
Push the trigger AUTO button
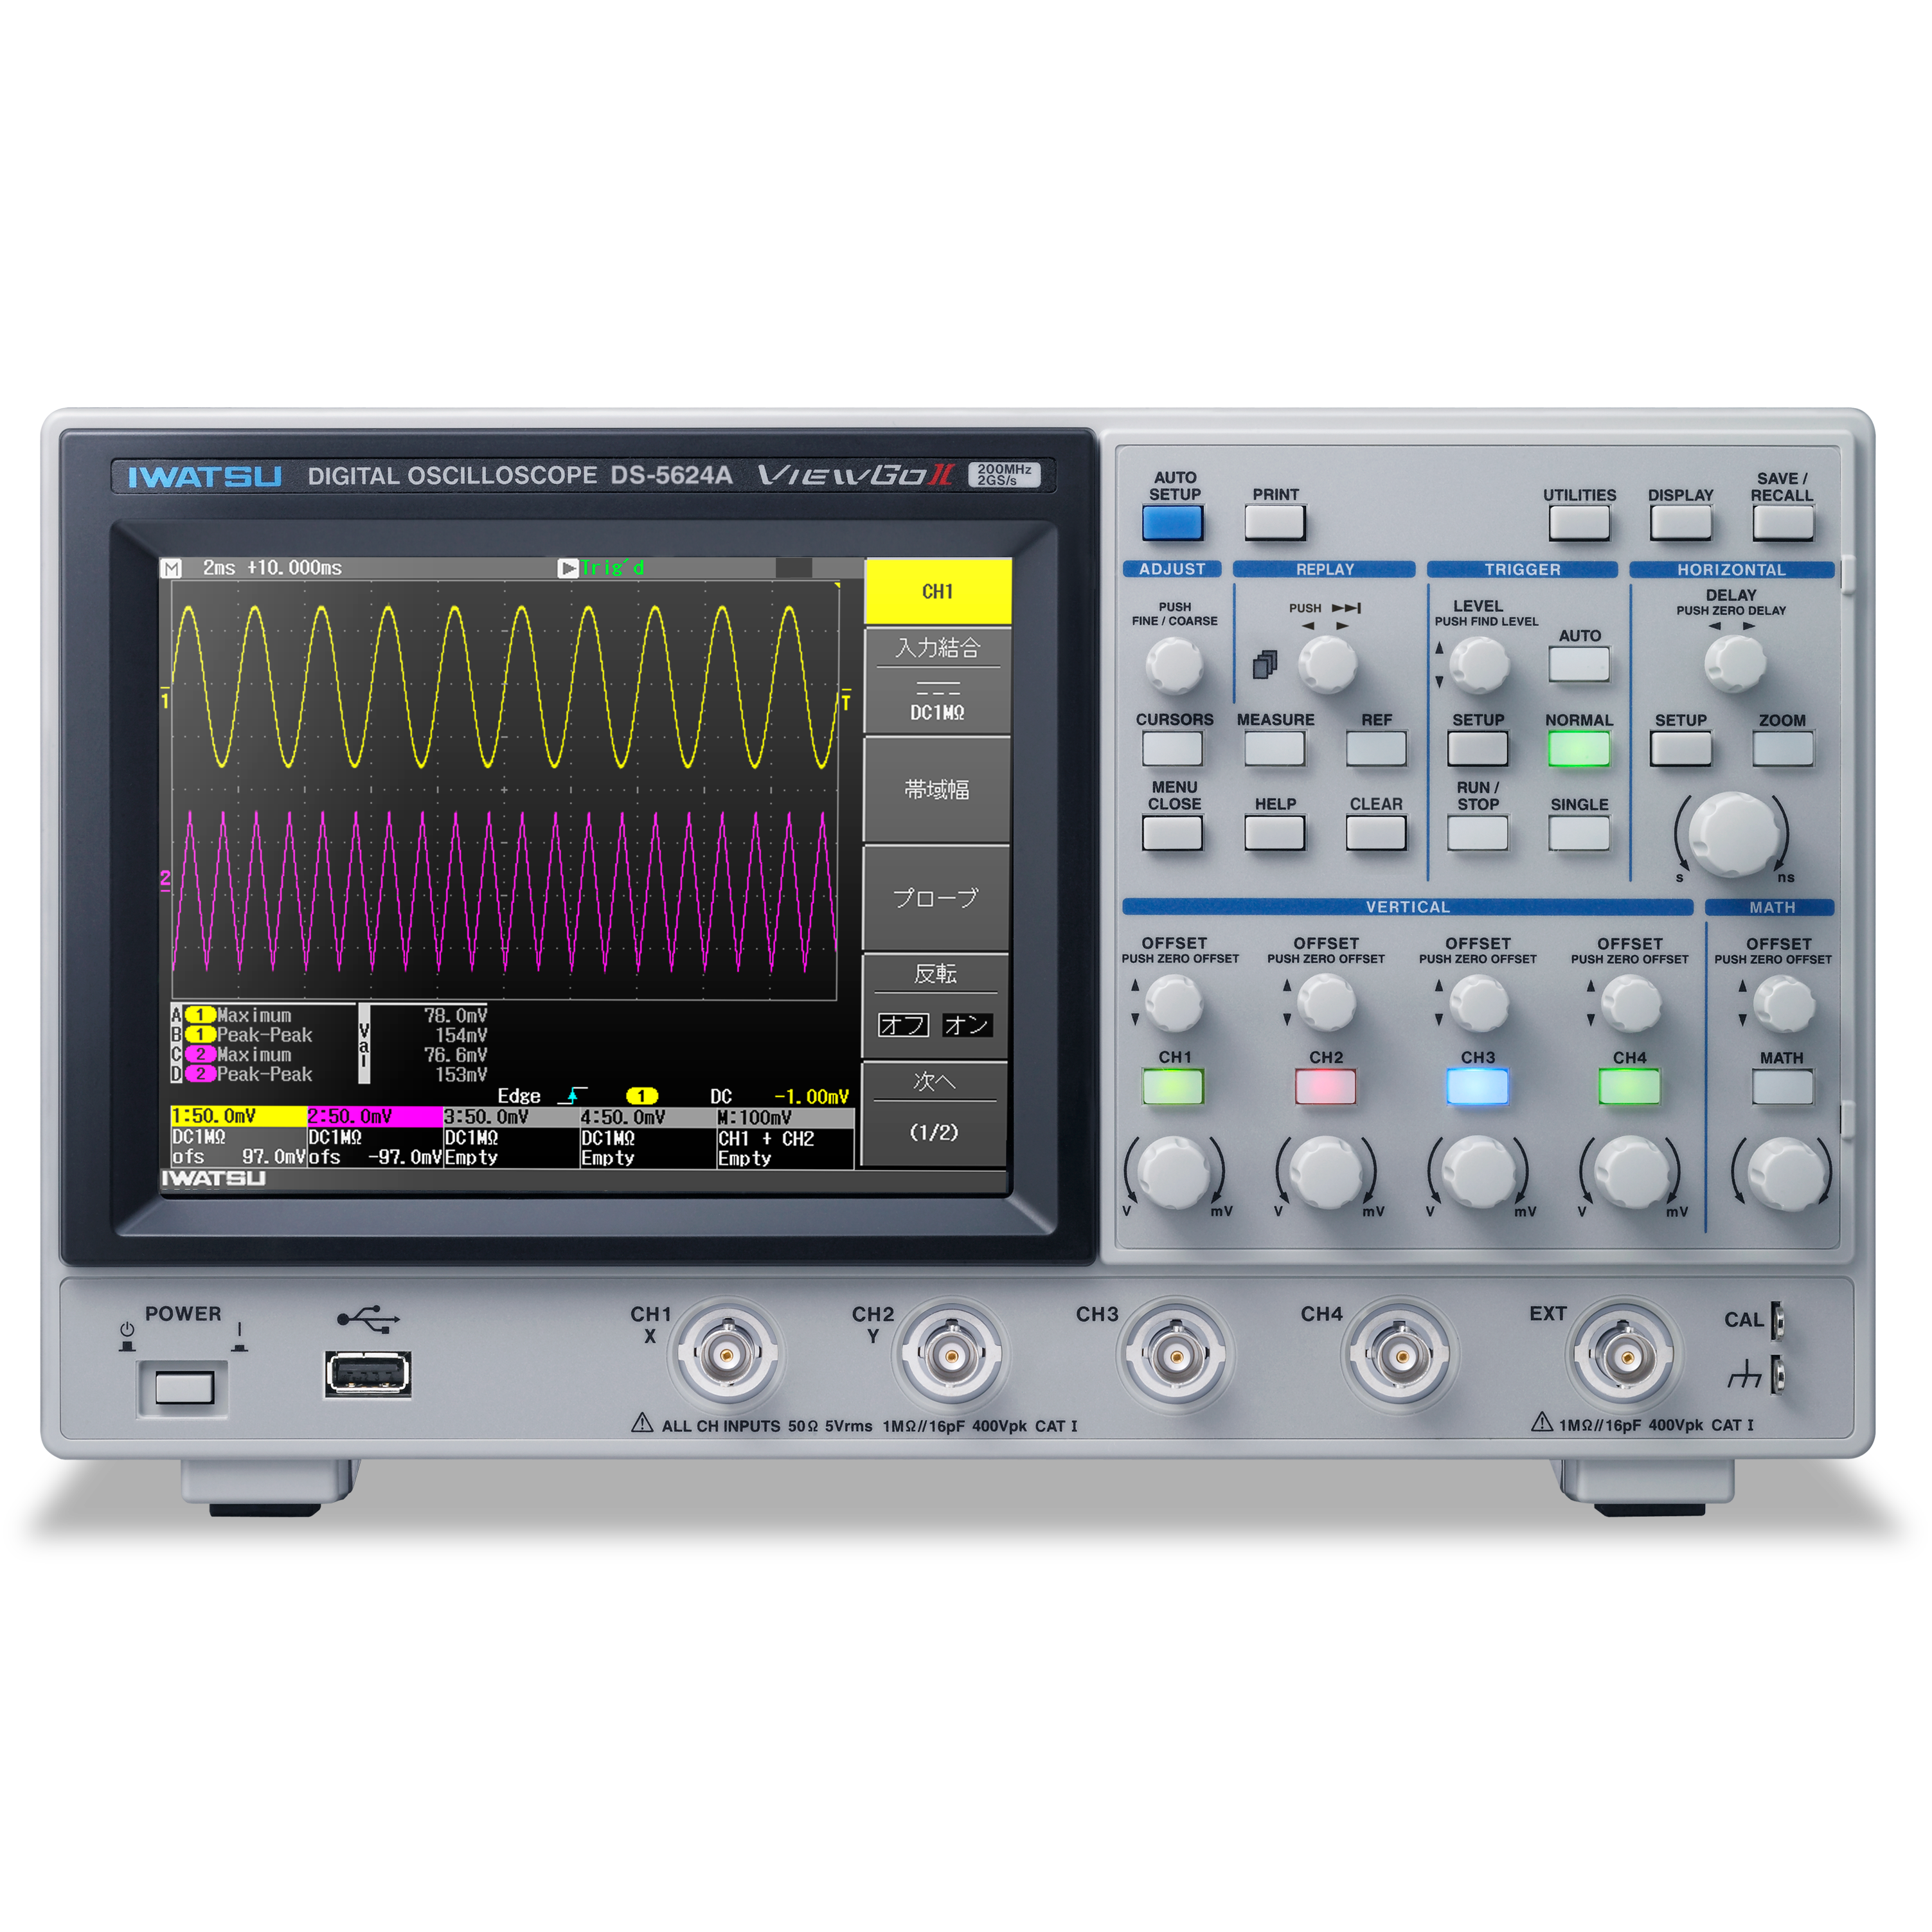1579,664
